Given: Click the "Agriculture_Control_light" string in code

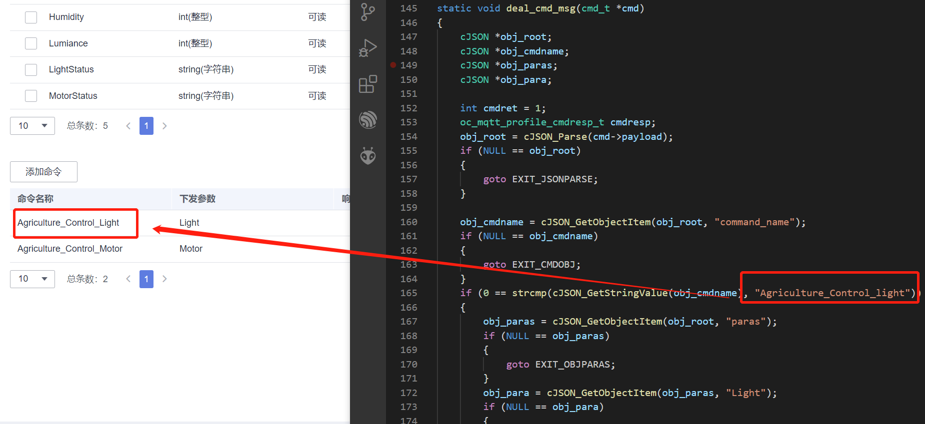Looking at the screenshot, I should coord(832,293).
